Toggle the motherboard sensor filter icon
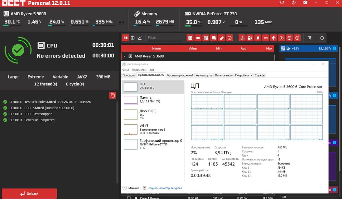342x199 pixels. point(206,38)
